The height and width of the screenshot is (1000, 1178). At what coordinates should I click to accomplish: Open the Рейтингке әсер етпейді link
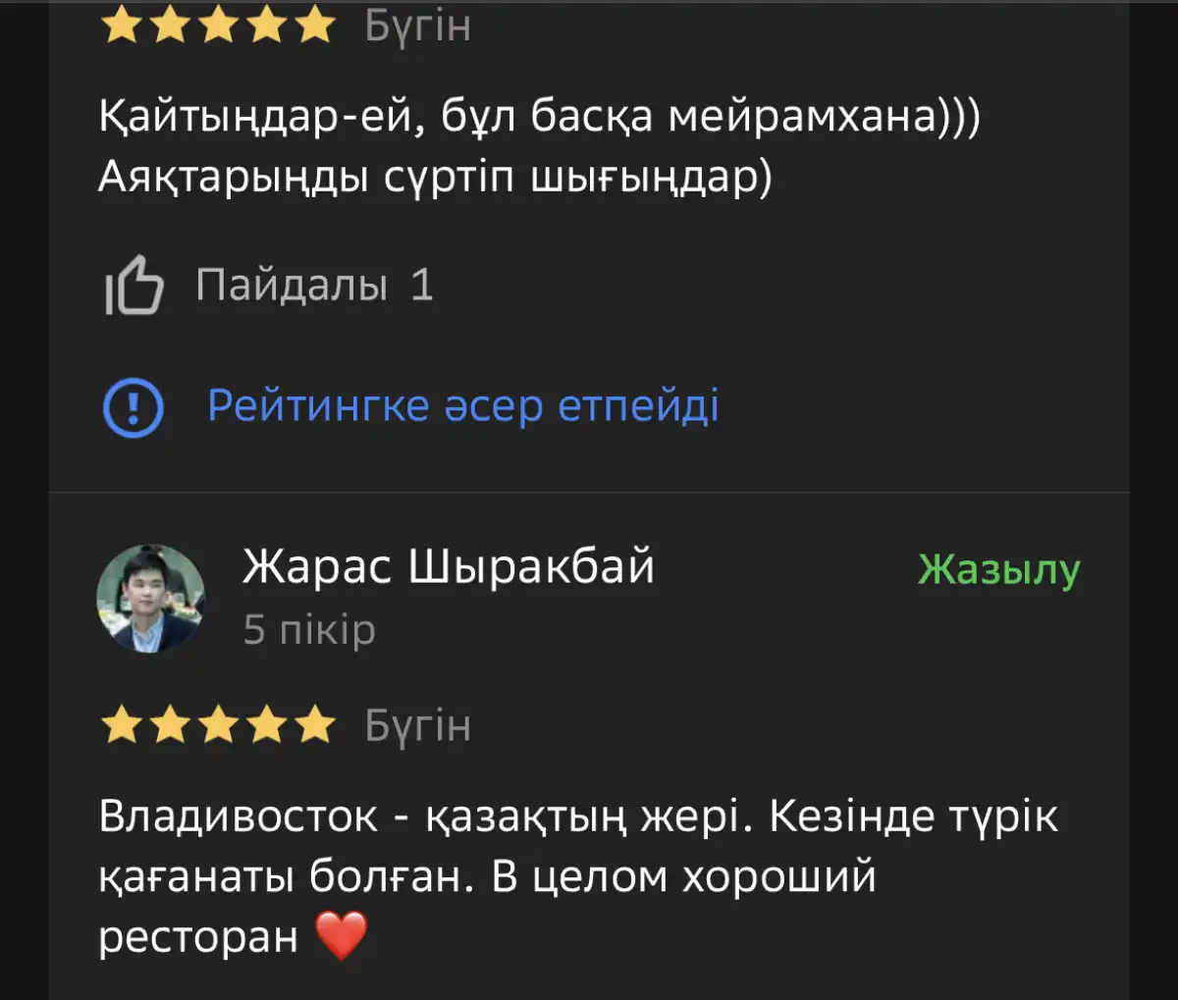tap(462, 405)
